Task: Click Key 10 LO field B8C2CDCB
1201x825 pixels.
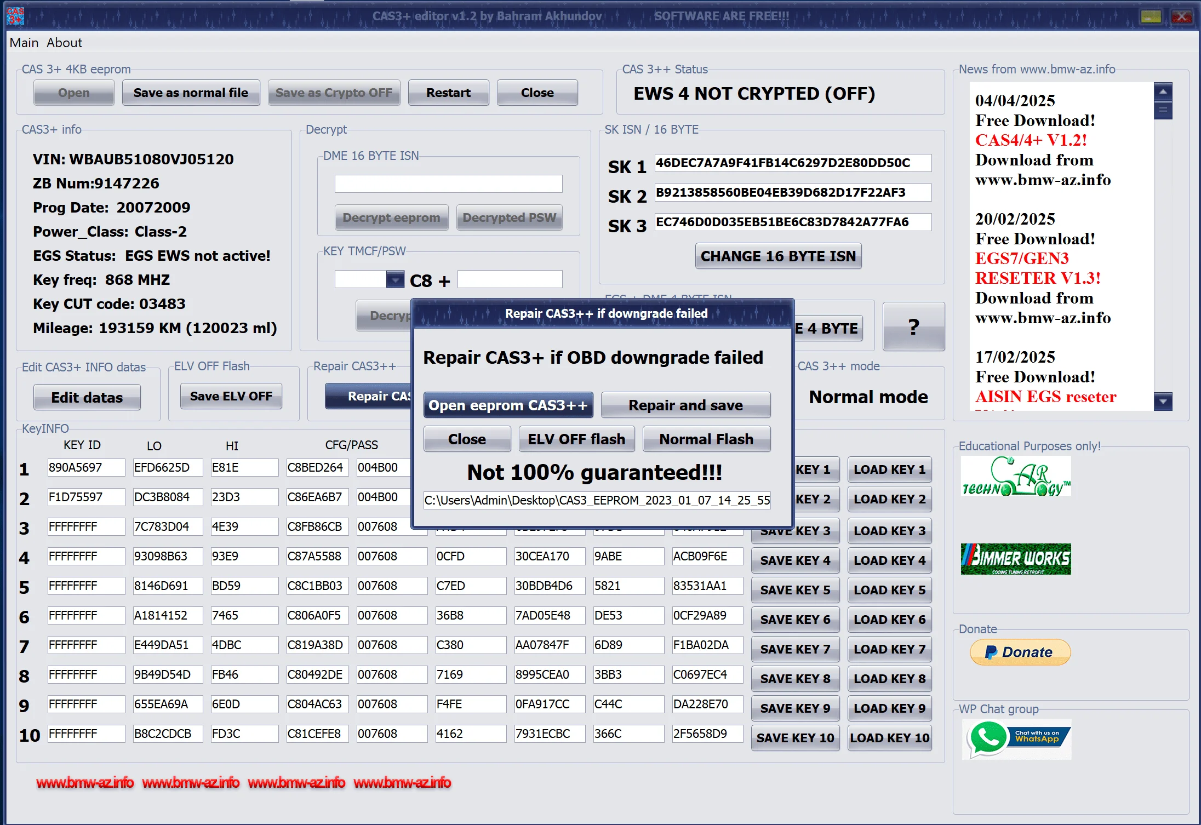Action: 168,734
